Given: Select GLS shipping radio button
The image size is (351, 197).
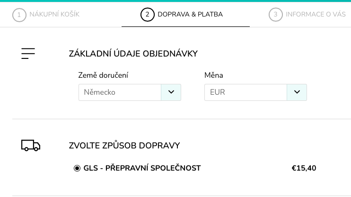Looking at the screenshot, I should pyautogui.click(x=77, y=168).
